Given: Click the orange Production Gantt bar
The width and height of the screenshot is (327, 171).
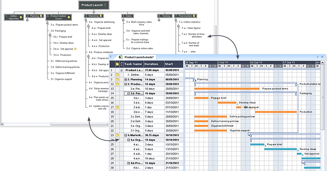Looking at the screenshot, I should click(x=276, y=112).
